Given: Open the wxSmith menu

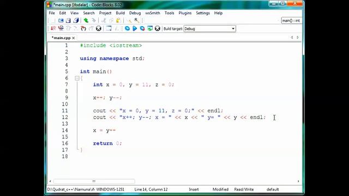Looking at the screenshot, I should [153, 13].
